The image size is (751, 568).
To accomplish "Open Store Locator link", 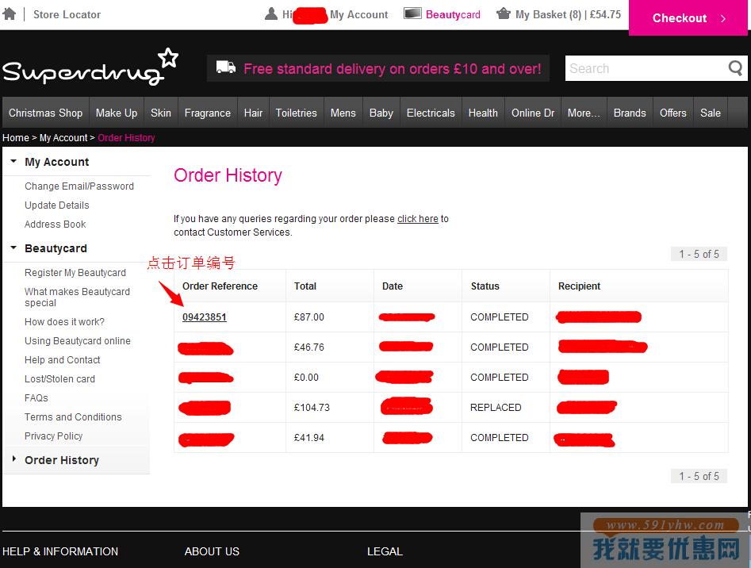I will click(x=67, y=14).
